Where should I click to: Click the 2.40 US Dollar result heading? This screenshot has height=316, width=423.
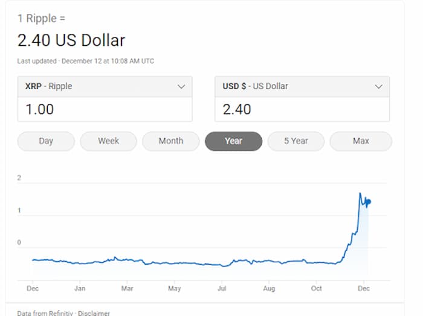coord(71,40)
